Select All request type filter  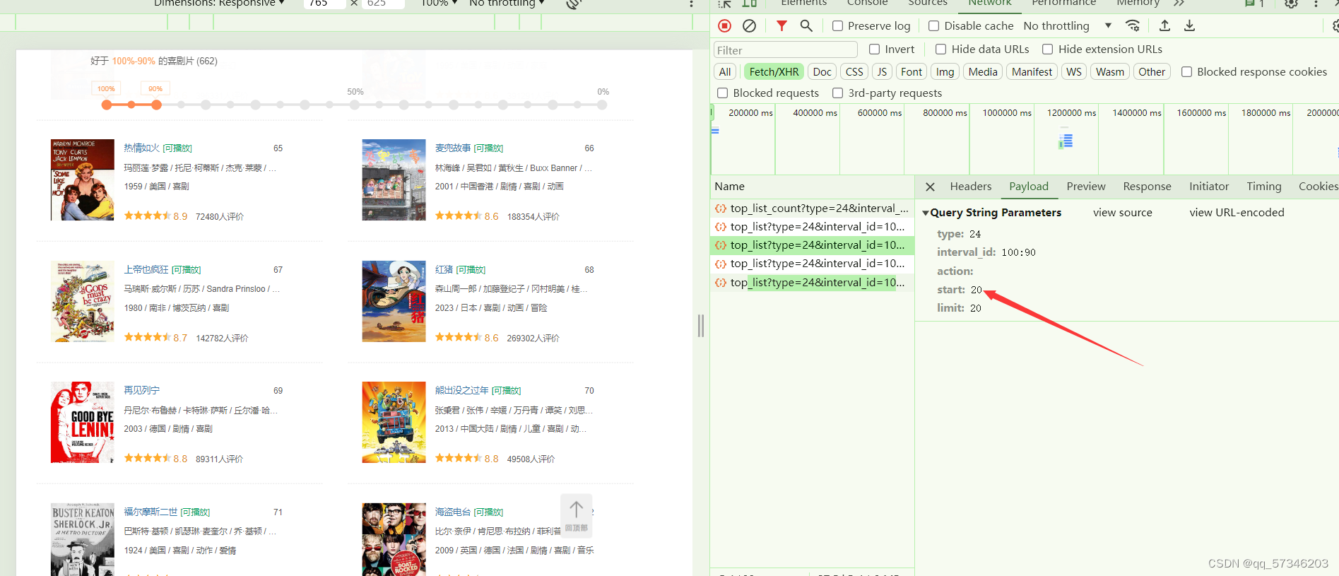tap(725, 72)
